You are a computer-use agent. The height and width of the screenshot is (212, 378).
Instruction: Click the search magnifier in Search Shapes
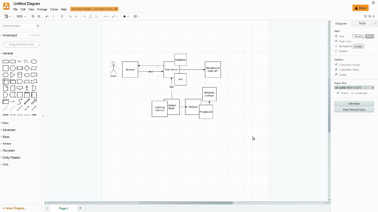pyautogui.click(x=38, y=26)
